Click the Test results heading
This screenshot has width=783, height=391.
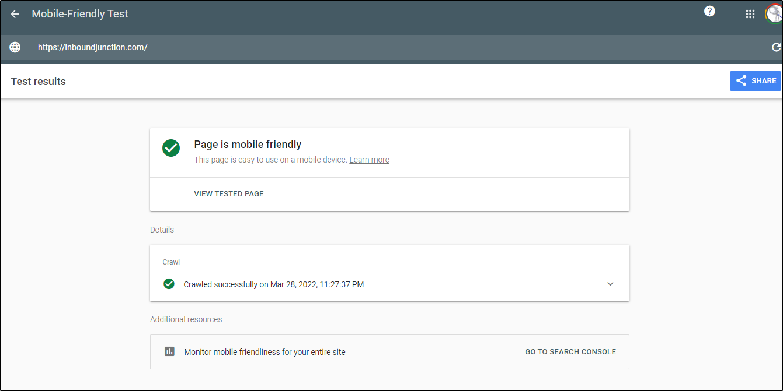pos(39,82)
